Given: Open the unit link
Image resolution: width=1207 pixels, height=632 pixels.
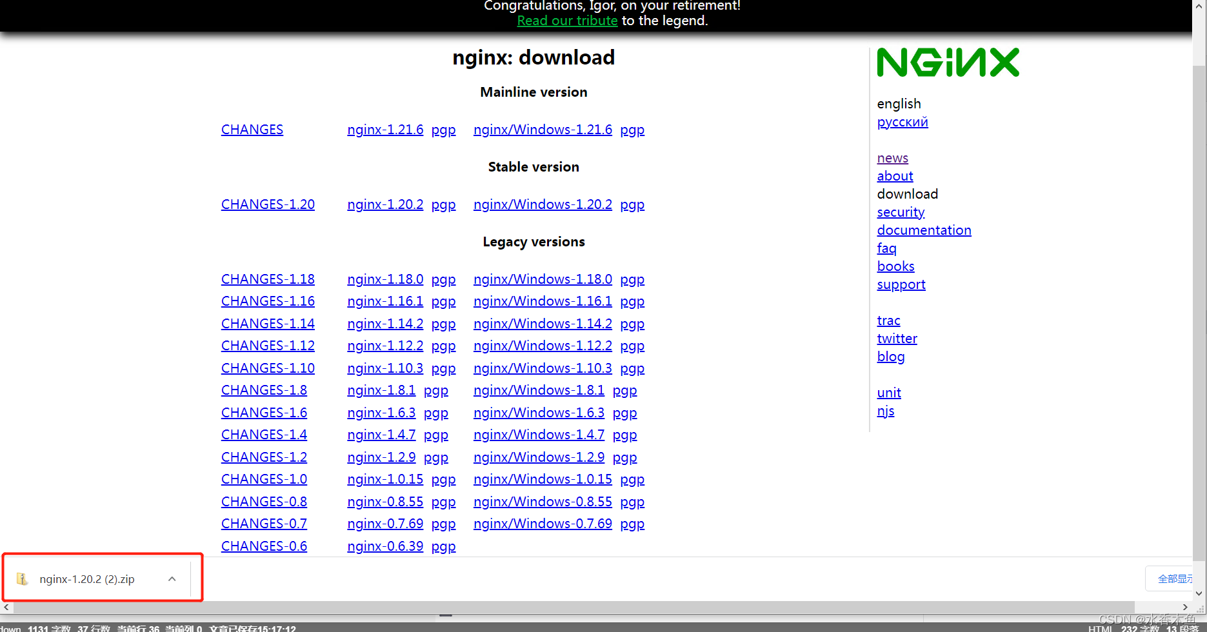Looking at the screenshot, I should (x=889, y=393).
